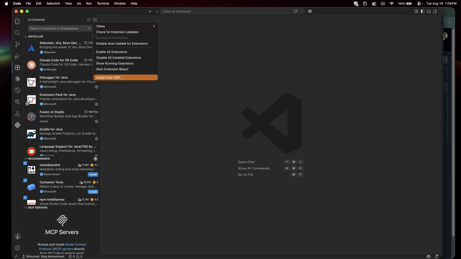This screenshot has height=259, width=461.
Task: Open the Wi-Fi icon in macOS menu bar
Action: 392,3
